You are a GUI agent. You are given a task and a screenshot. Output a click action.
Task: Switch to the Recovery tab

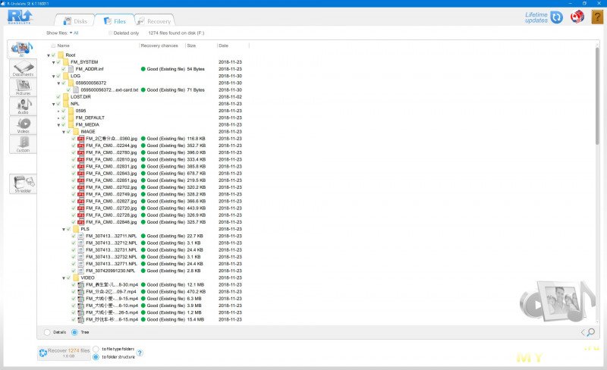(154, 21)
